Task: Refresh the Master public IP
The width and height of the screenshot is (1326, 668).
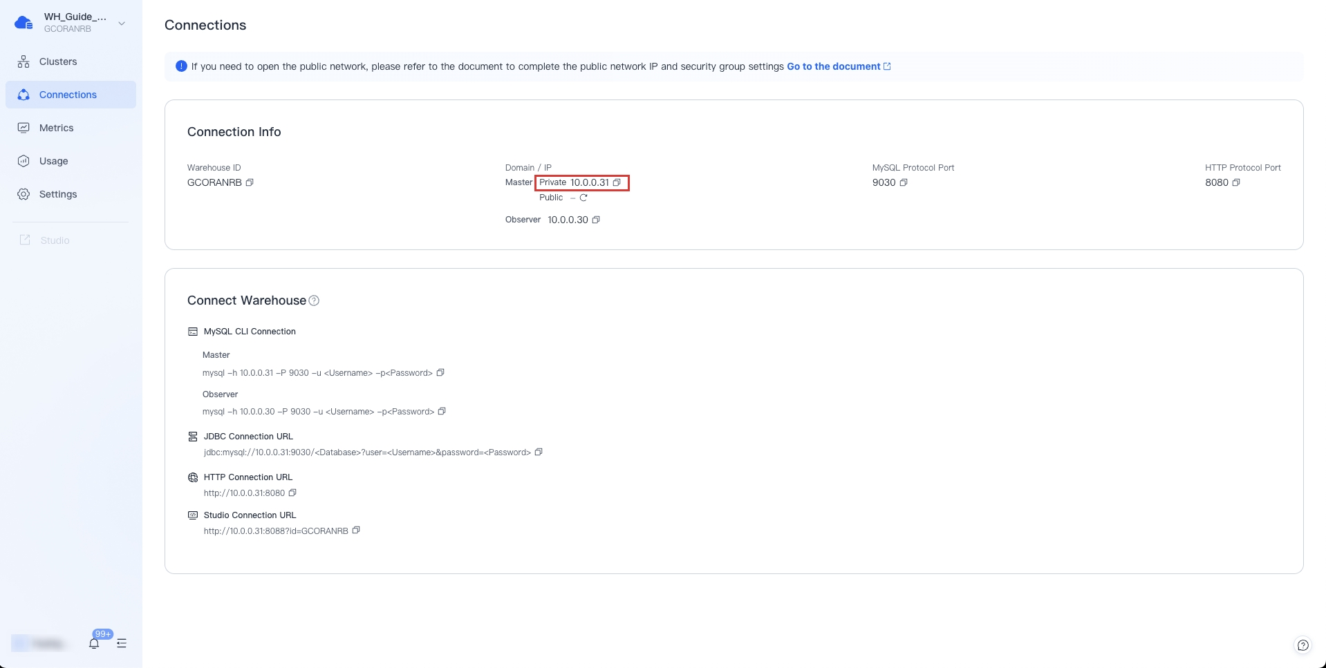Action: 583,198
